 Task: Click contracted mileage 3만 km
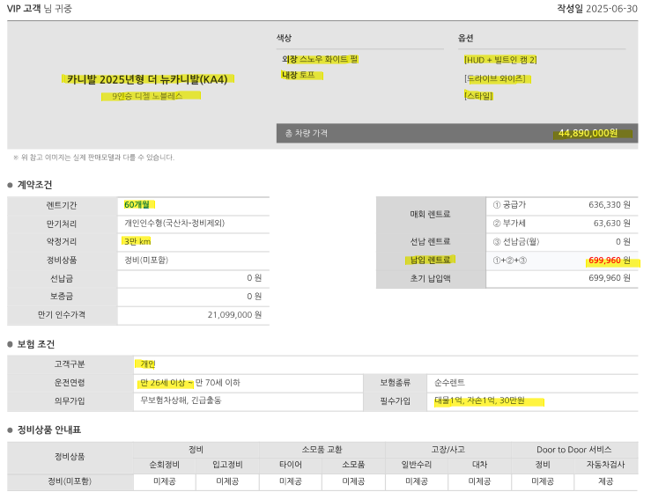click(x=137, y=241)
